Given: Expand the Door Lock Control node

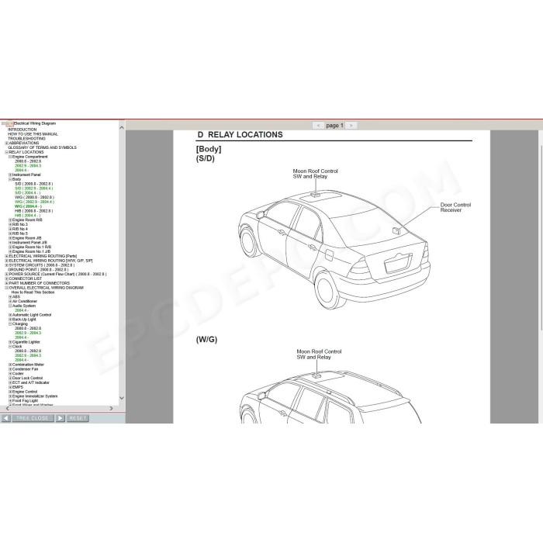Looking at the screenshot, I should coord(10,378).
